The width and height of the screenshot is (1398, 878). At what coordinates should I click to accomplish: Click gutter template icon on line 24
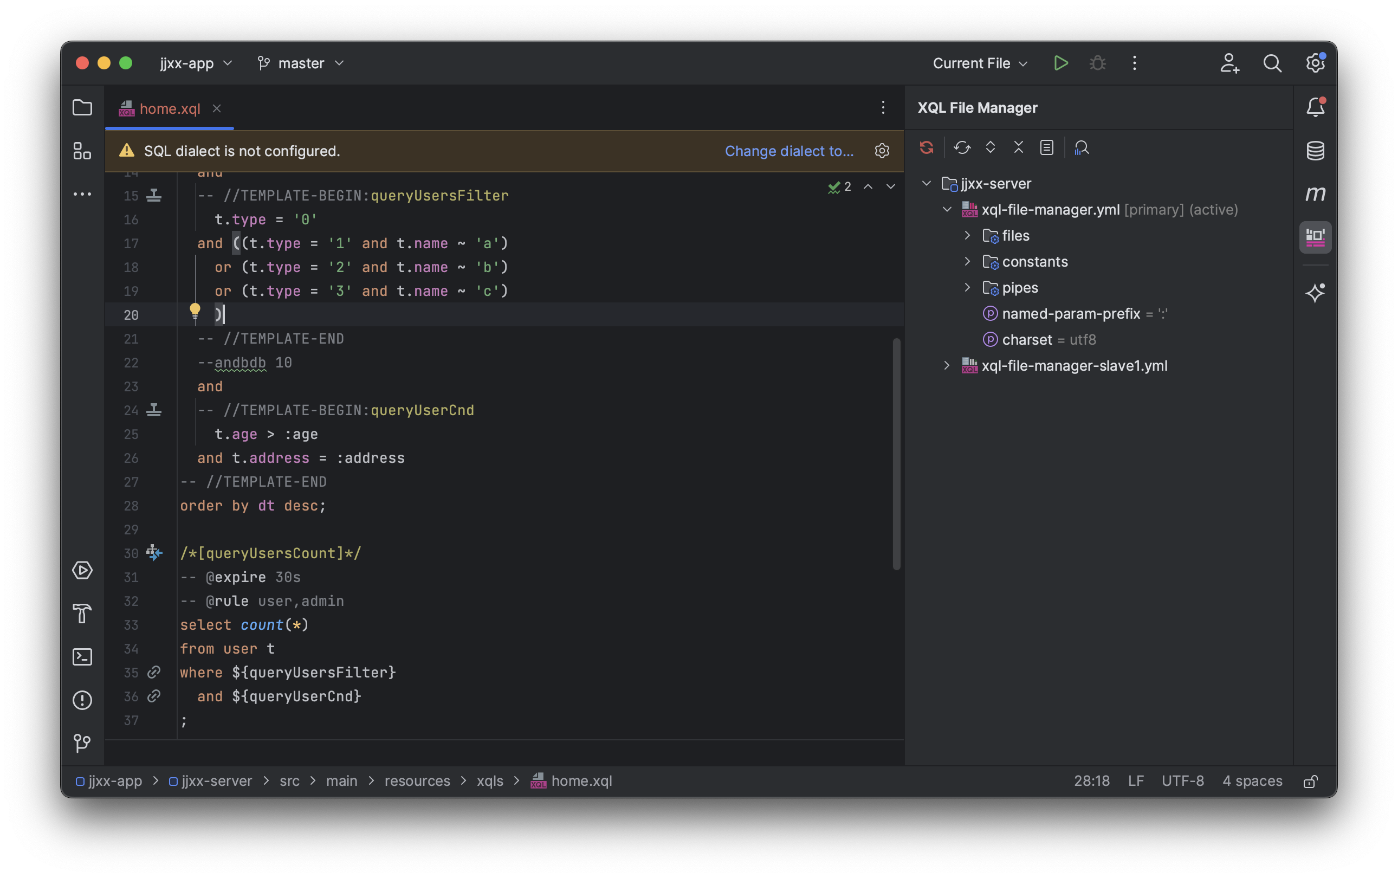pos(154,411)
